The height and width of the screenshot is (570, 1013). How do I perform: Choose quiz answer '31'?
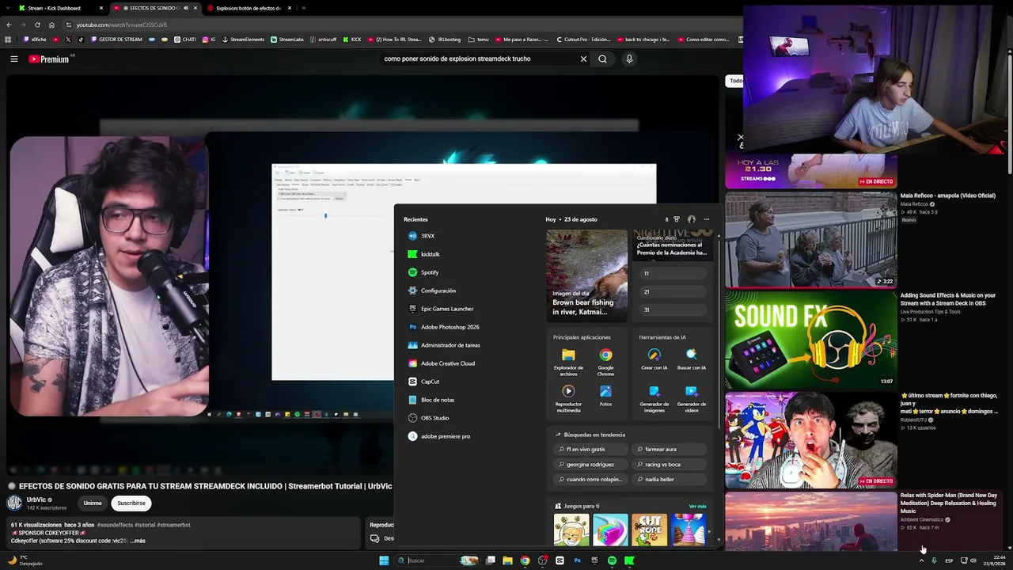pos(673,310)
